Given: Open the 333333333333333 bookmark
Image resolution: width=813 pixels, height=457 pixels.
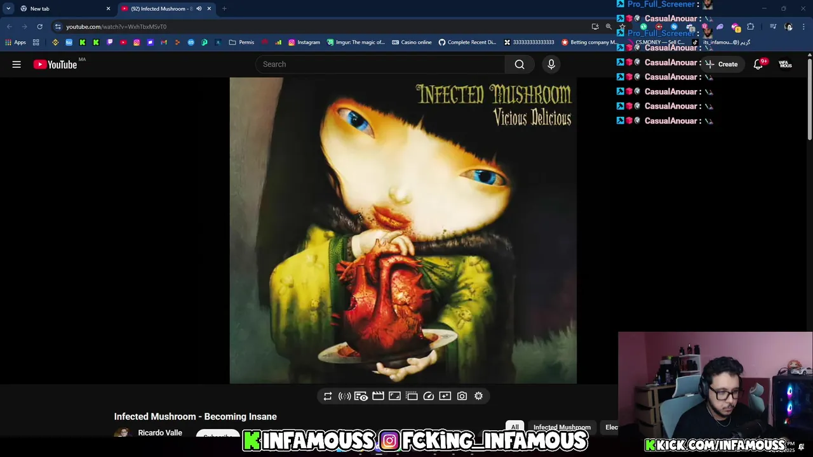Looking at the screenshot, I should [529, 43].
